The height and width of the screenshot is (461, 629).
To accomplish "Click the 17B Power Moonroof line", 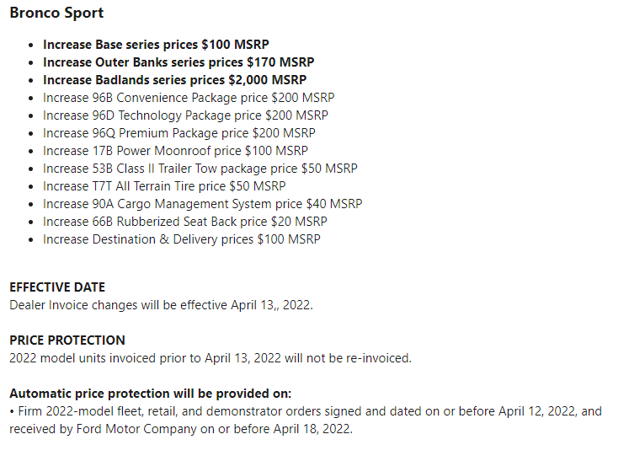I will [175, 151].
